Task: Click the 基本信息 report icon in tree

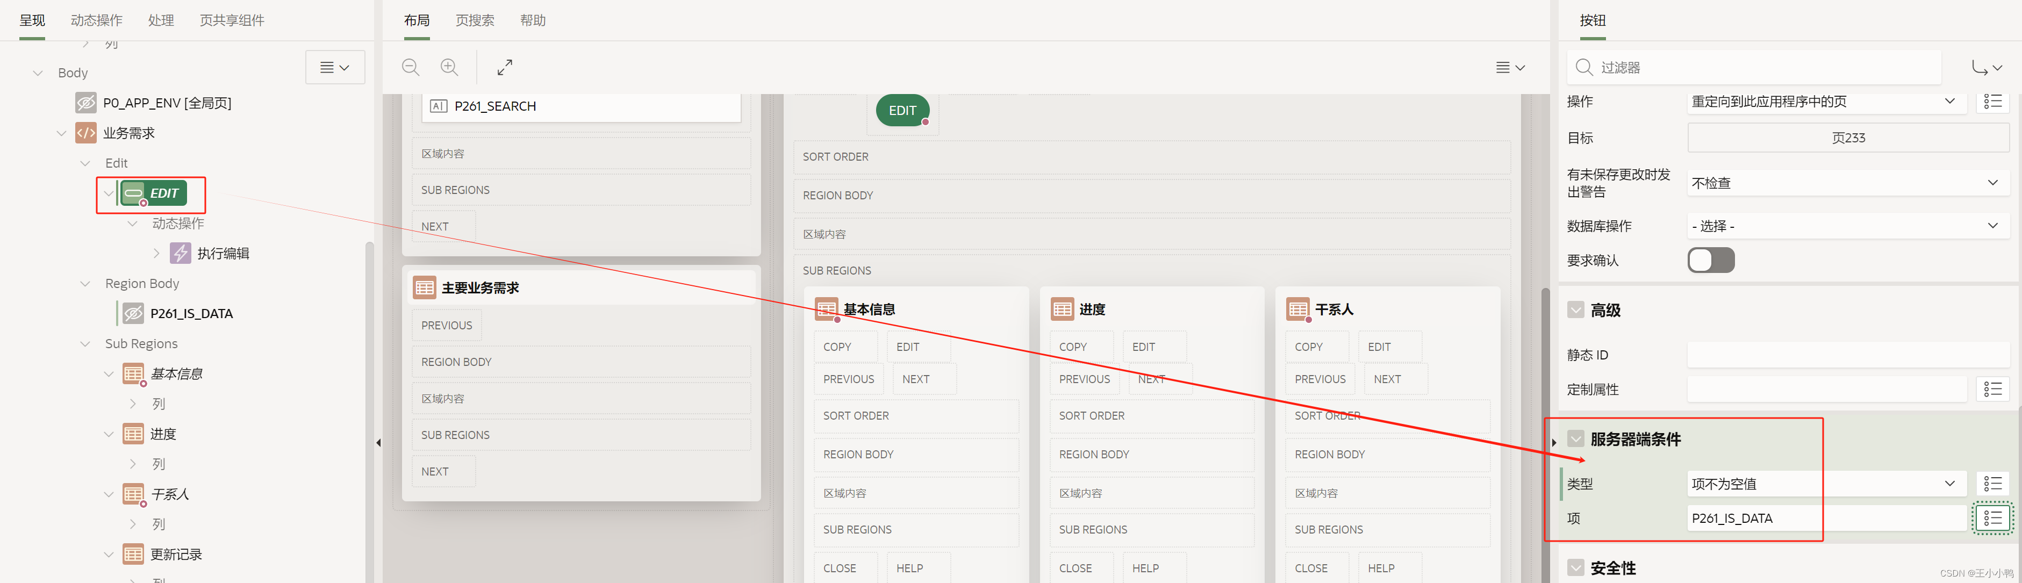Action: coord(133,373)
